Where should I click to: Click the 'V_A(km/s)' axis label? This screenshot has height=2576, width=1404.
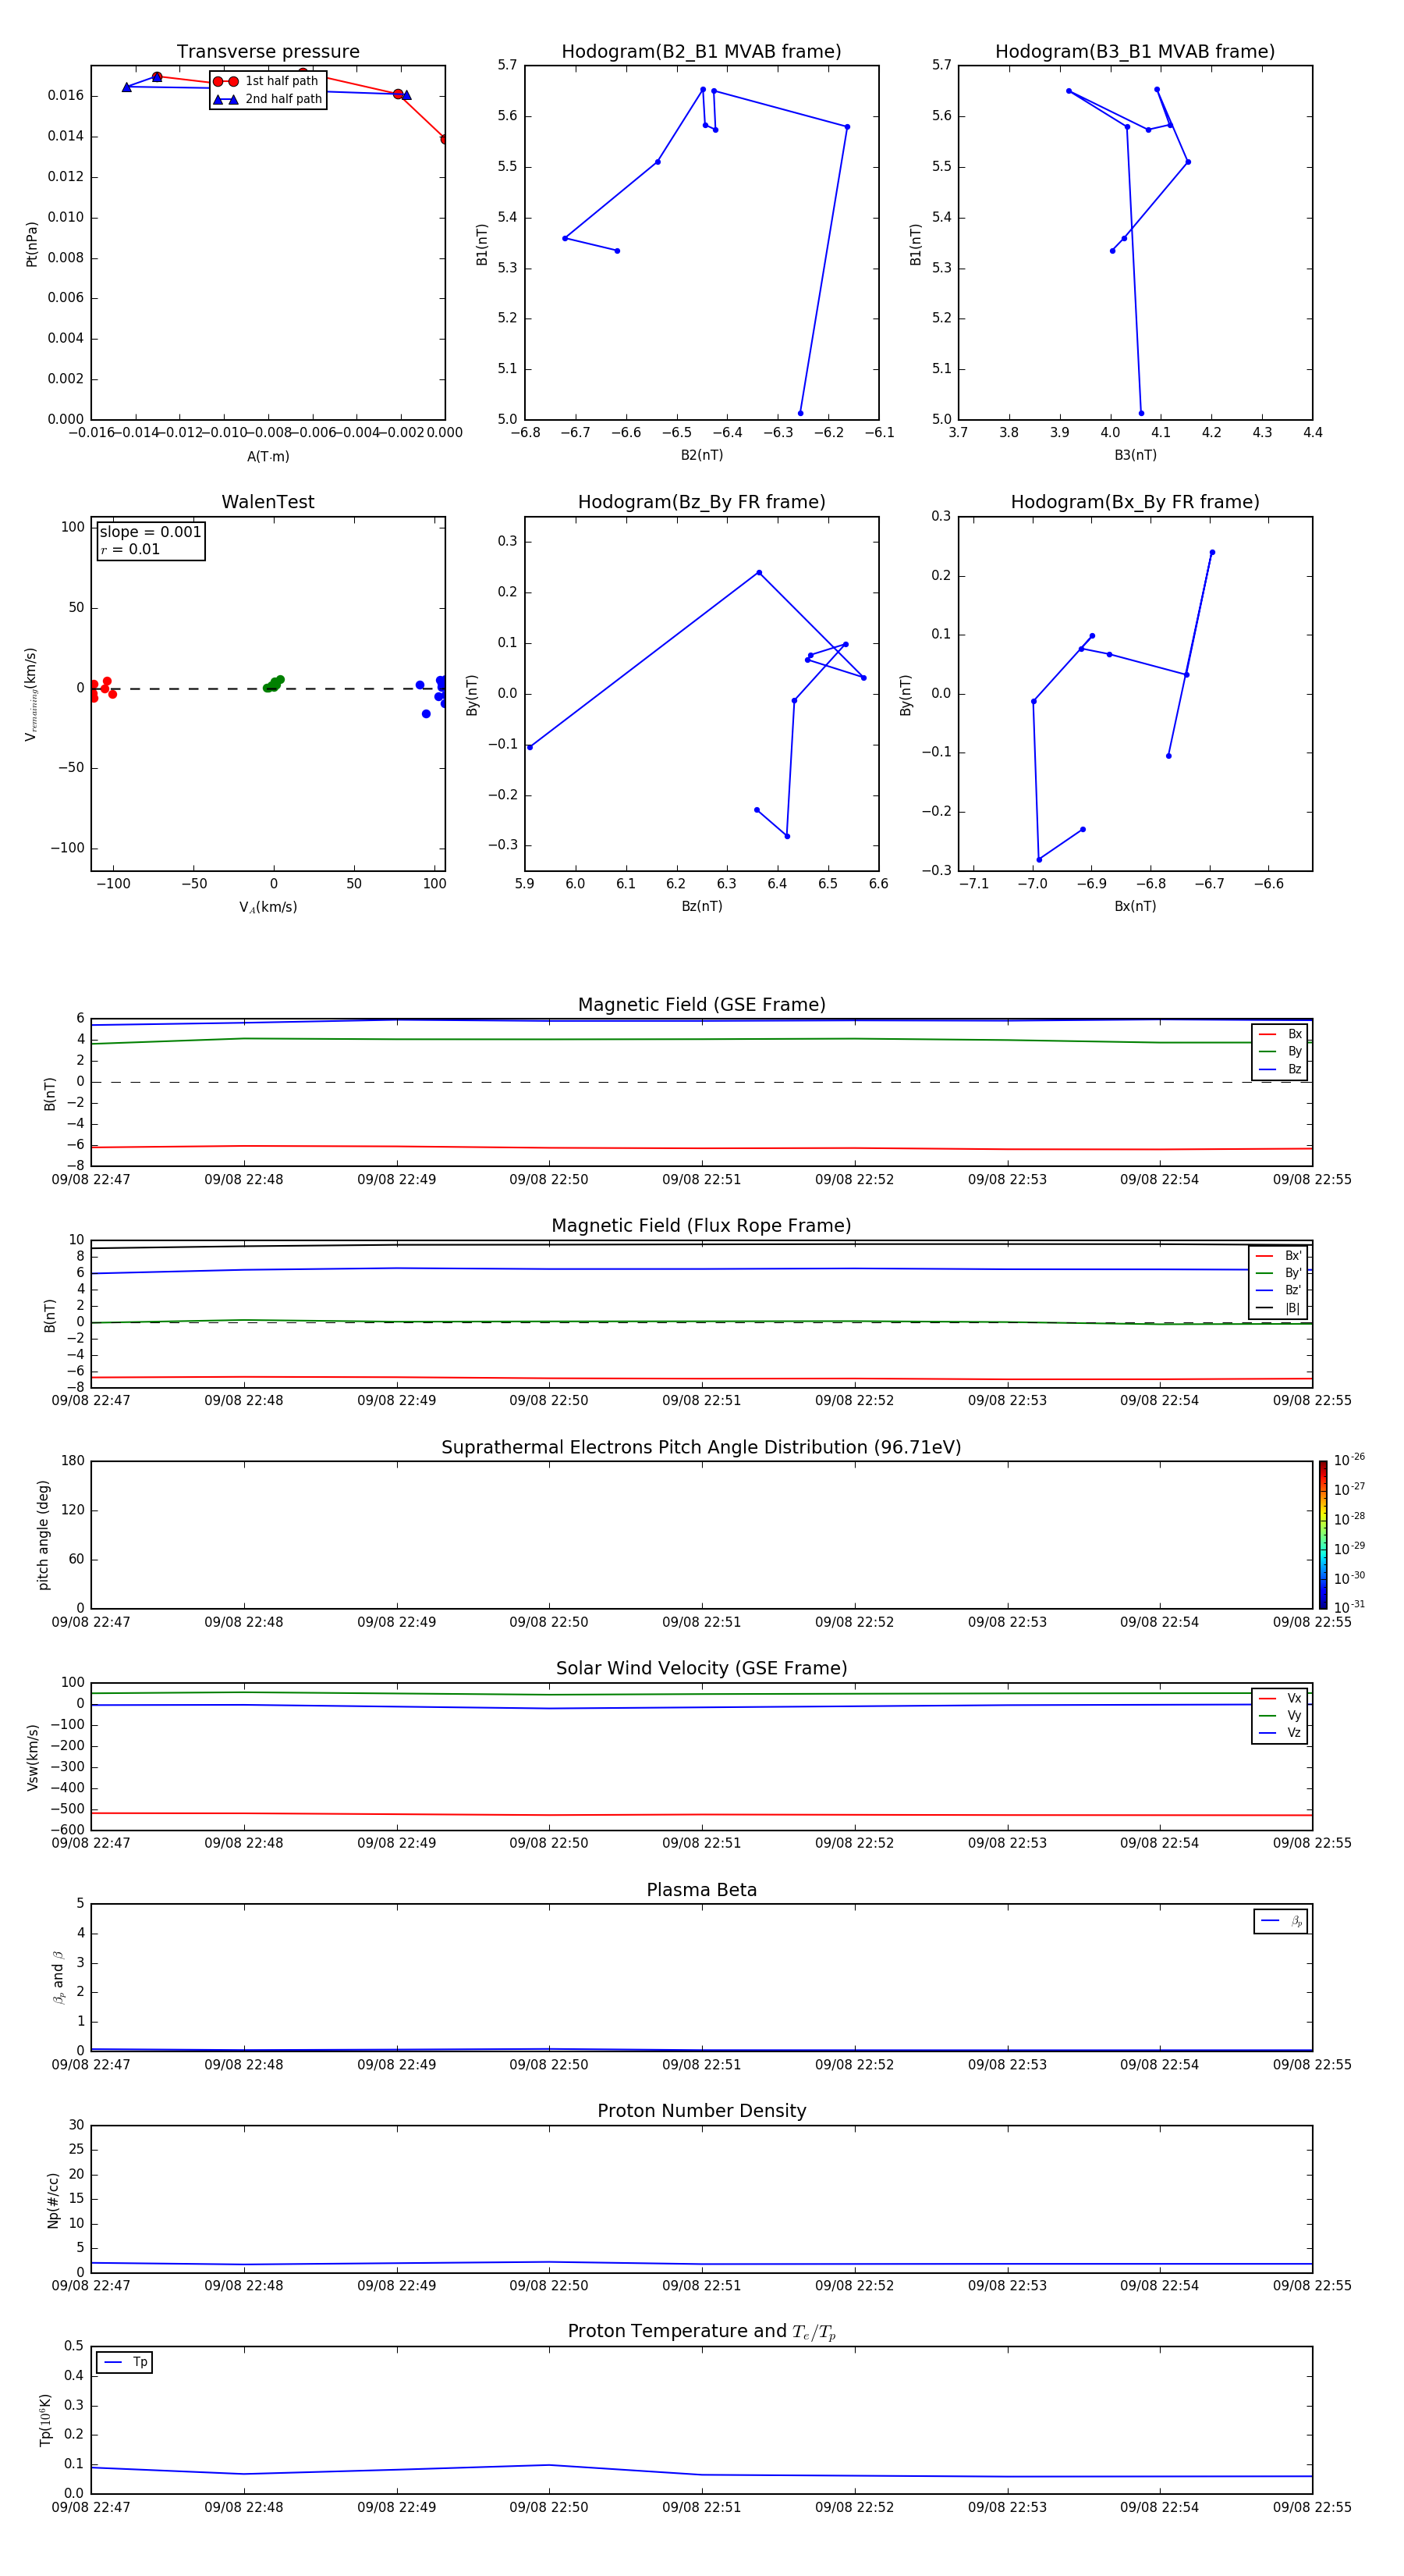coord(268,907)
